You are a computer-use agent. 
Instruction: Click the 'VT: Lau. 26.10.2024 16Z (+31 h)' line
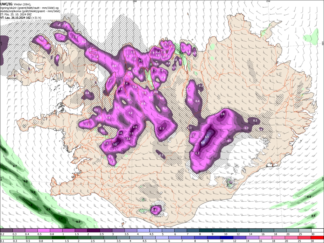click(x=21, y=18)
